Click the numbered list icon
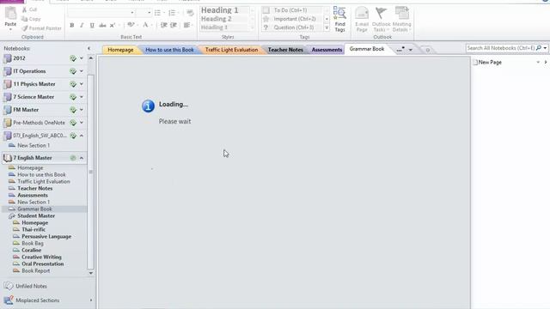 pos(172,13)
